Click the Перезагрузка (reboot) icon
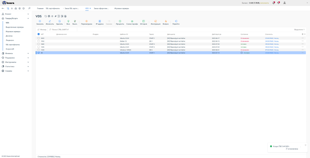This screenshot has width=310, height=158. pyautogui.click(x=87, y=22)
